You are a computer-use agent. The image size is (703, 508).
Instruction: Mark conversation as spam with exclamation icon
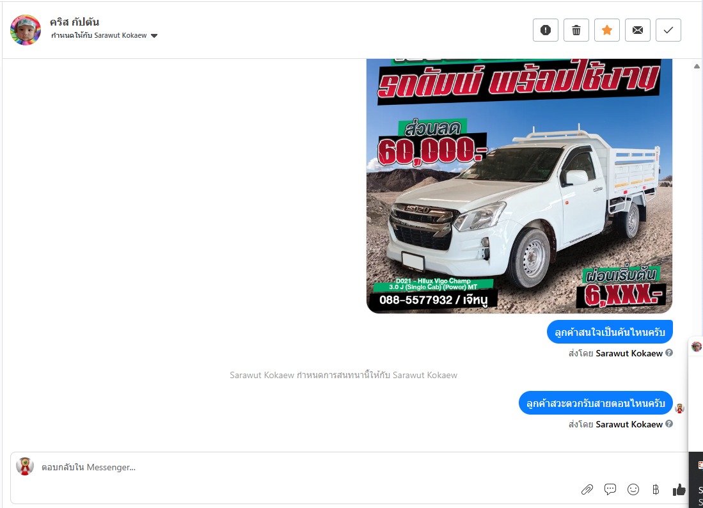(545, 30)
